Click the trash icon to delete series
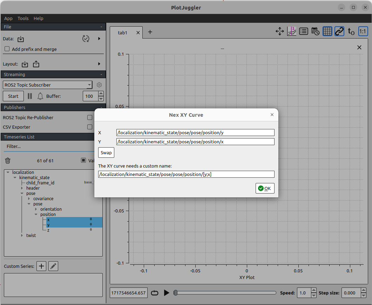 click(x=8, y=161)
